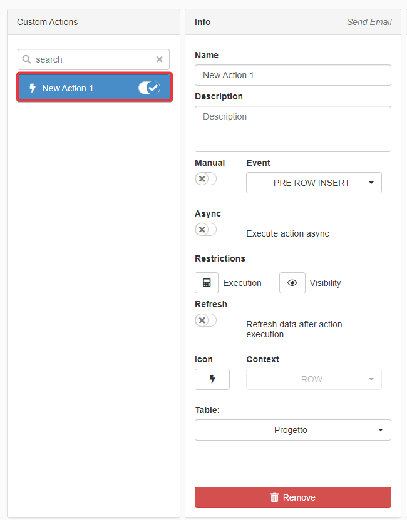
Task: Enable Refresh data after action execution
Action: coord(205,320)
